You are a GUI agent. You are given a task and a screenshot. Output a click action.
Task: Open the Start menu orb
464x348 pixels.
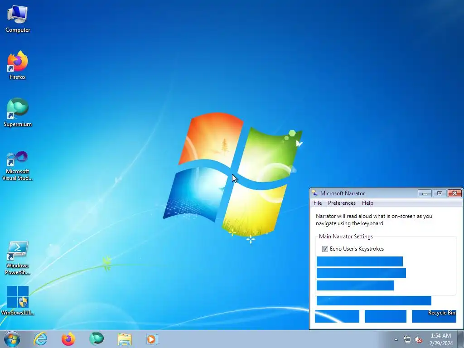click(12, 339)
